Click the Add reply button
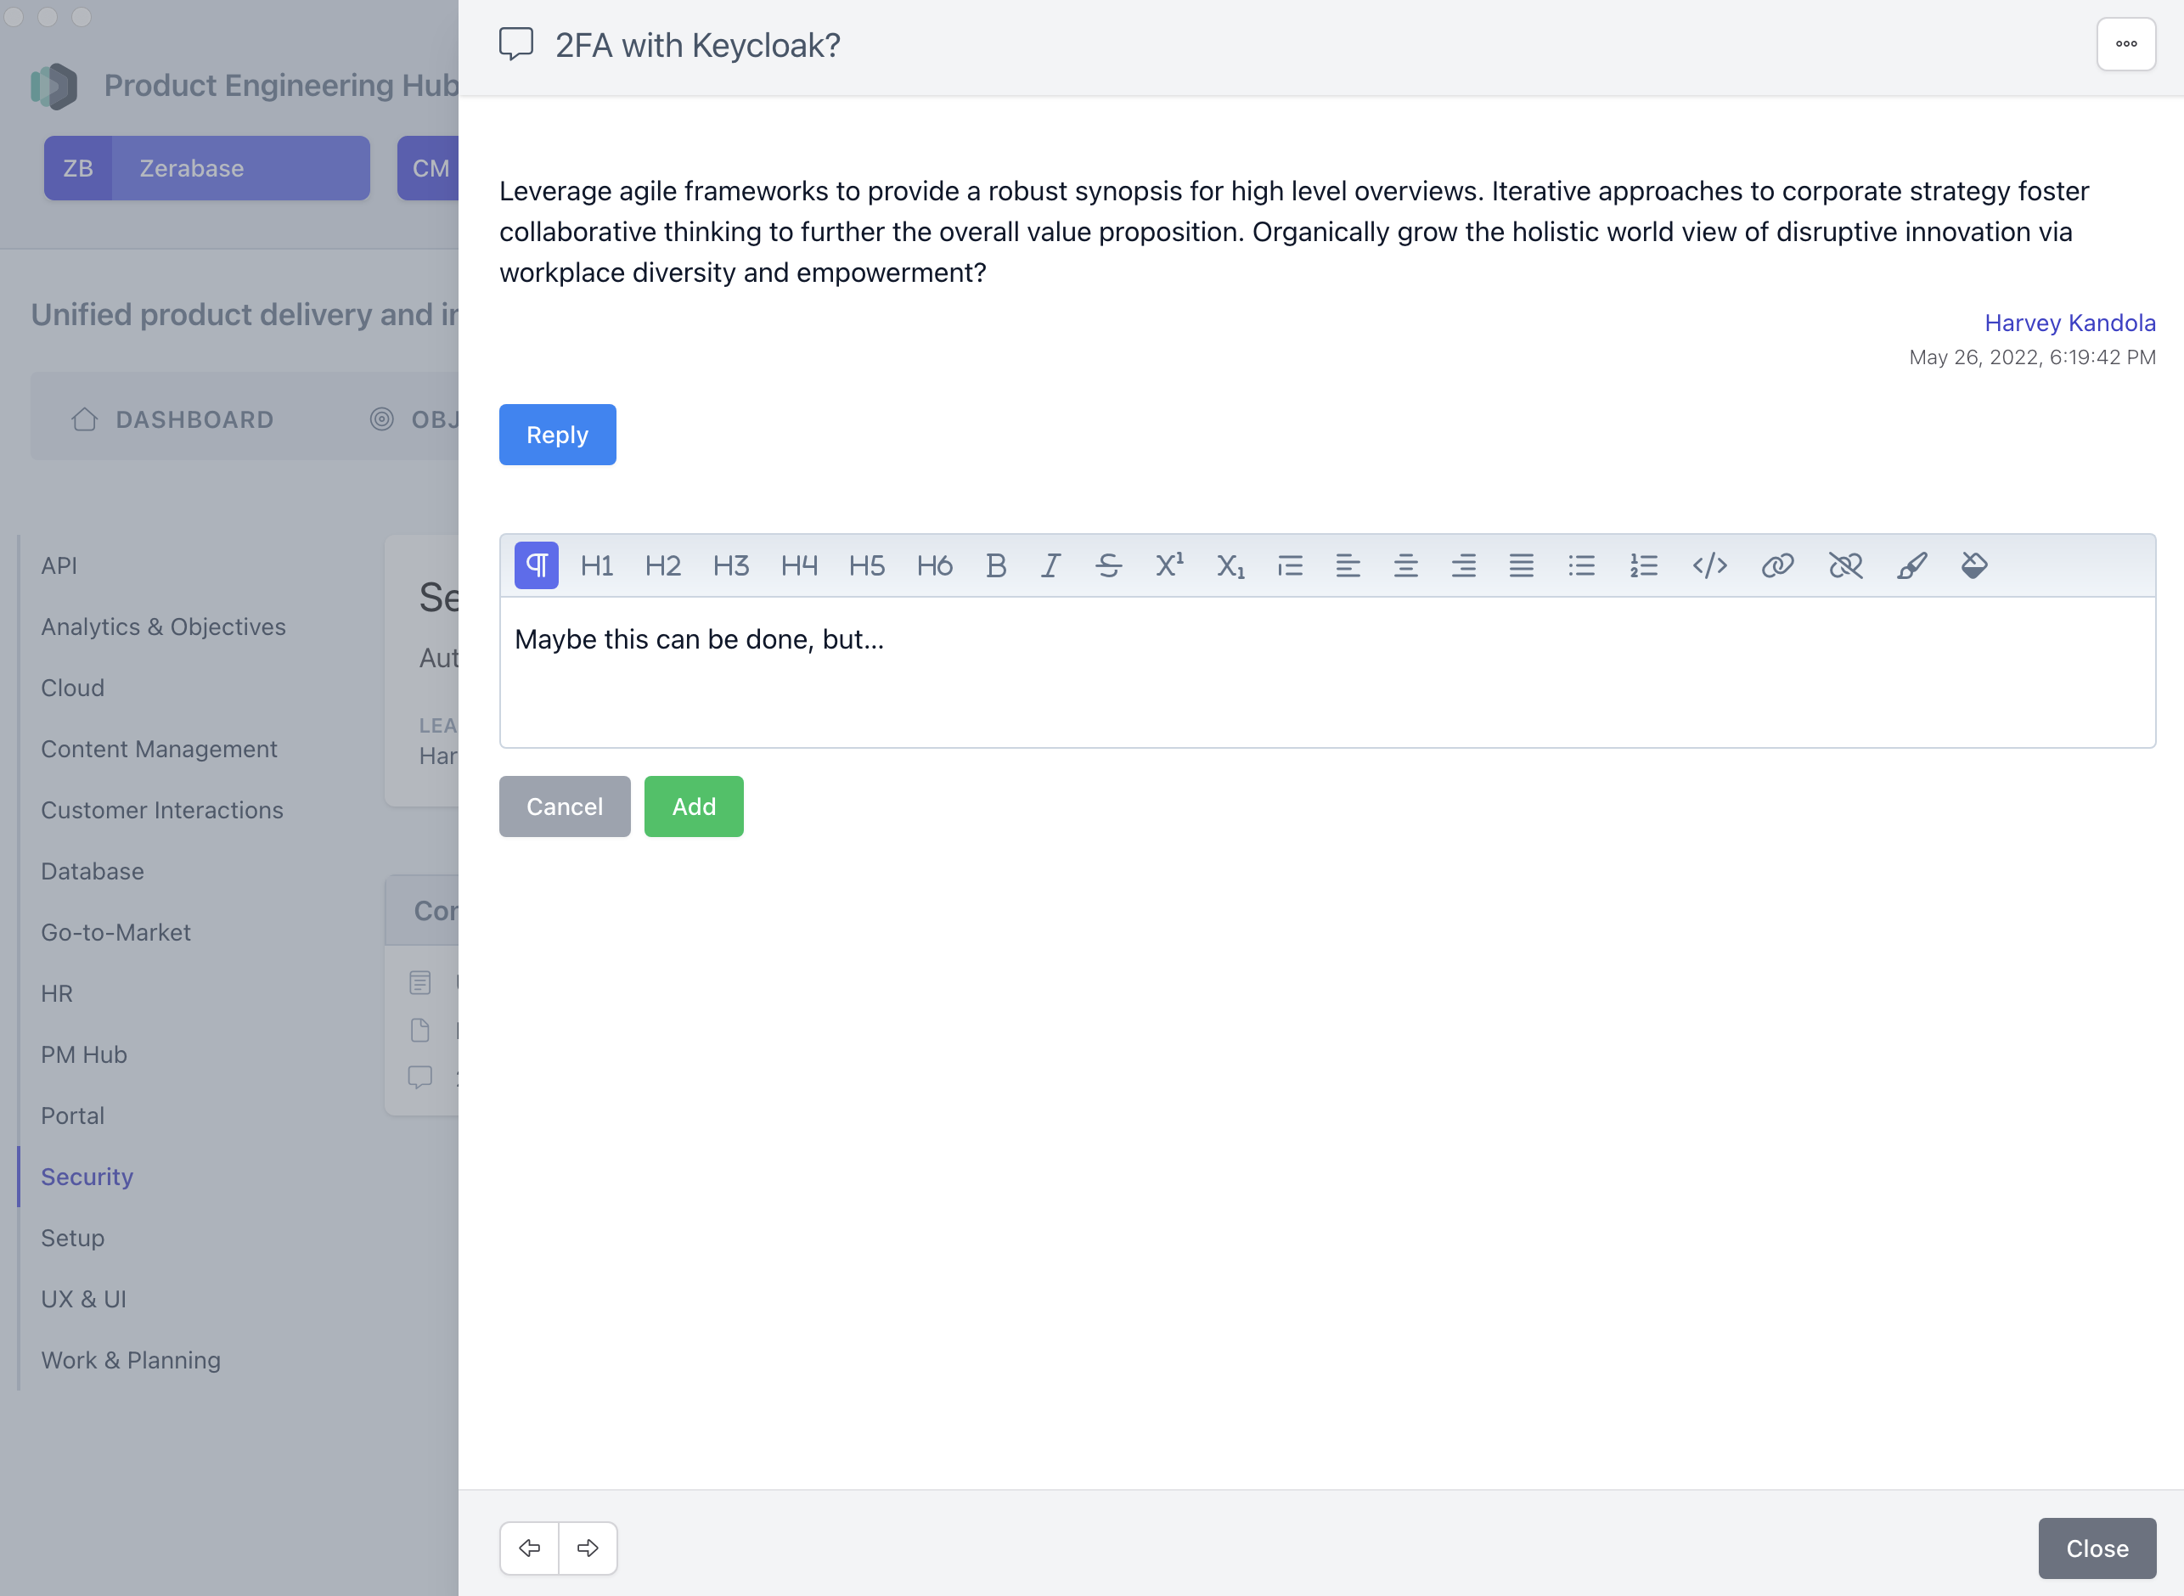2184x1596 pixels. [x=692, y=806]
